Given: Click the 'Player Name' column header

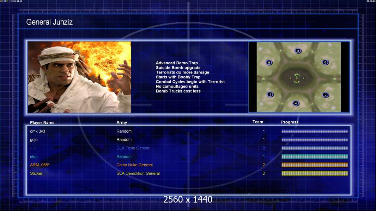Looking at the screenshot, I should [42, 122].
